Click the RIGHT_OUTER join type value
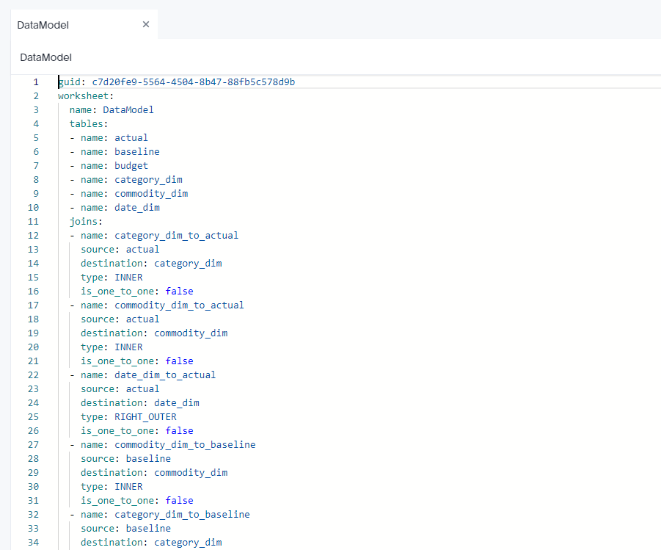The height and width of the screenshot is (550, 661). (x=145, y=416)
